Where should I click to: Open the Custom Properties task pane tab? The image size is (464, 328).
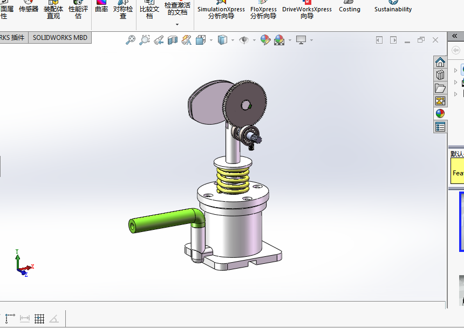point(440,127)
